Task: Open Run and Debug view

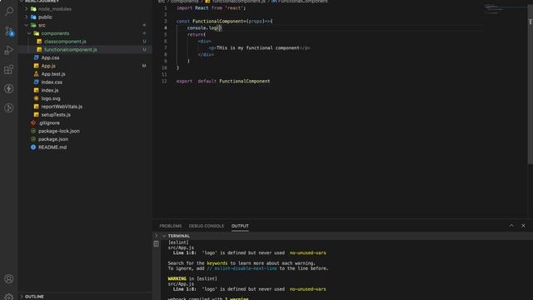Action: click(x=9, y=50)
